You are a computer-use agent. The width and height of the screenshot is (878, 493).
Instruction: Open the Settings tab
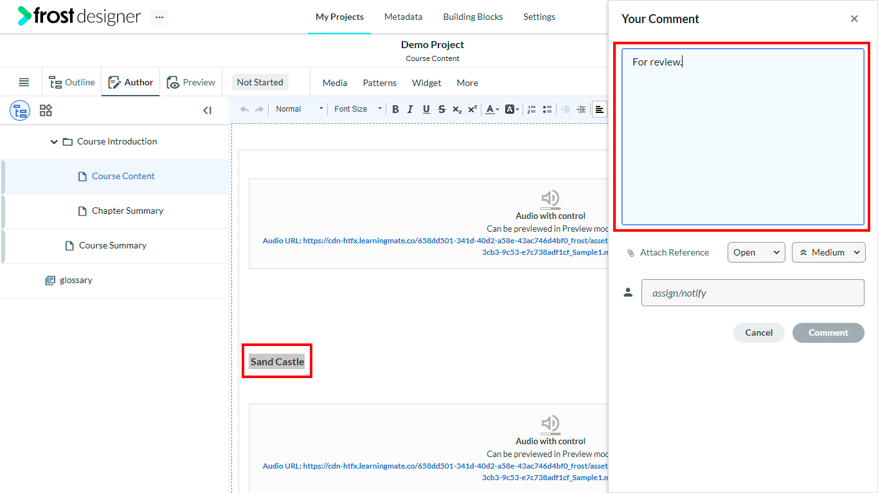coord(539,17)
